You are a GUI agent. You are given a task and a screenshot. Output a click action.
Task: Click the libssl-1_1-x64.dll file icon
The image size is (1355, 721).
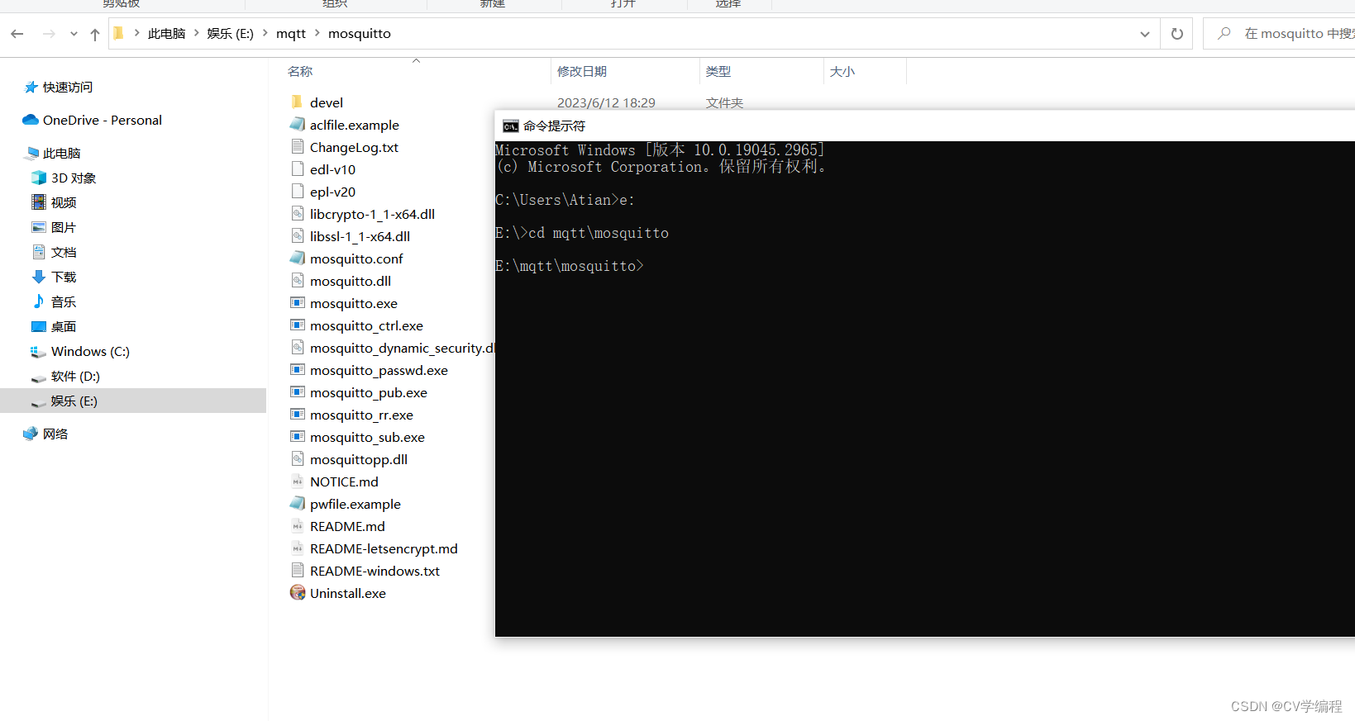point(298,236)
